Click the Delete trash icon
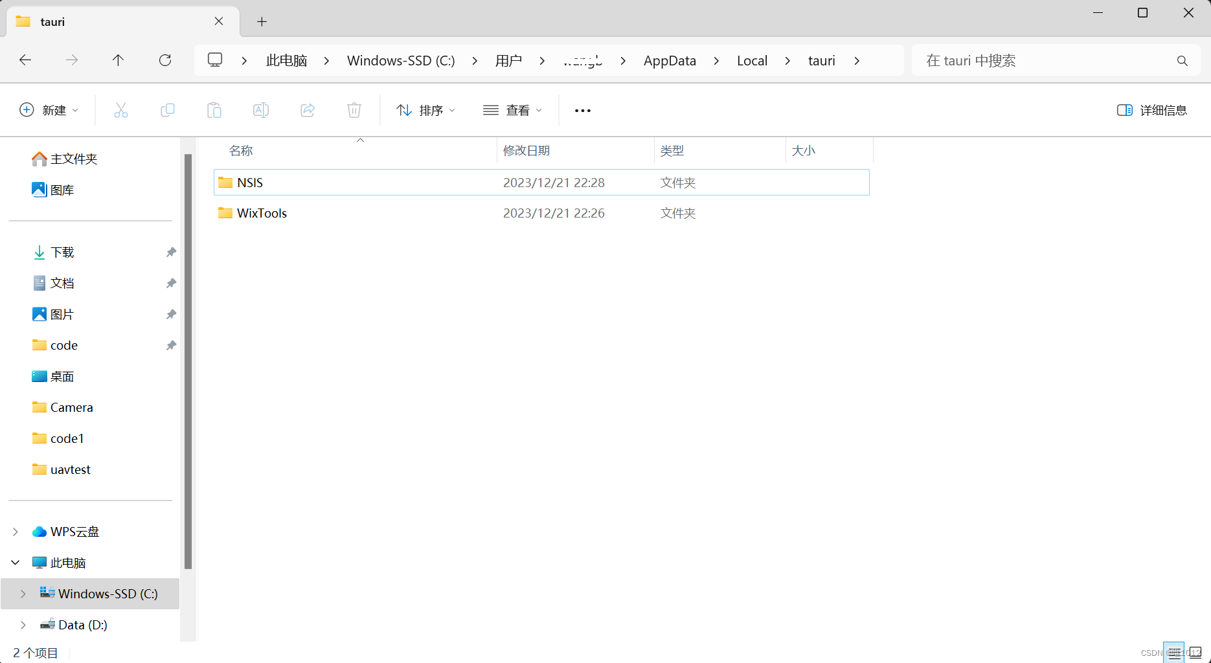The height and width of the screenshot is (663, 1211). [354, 110]
